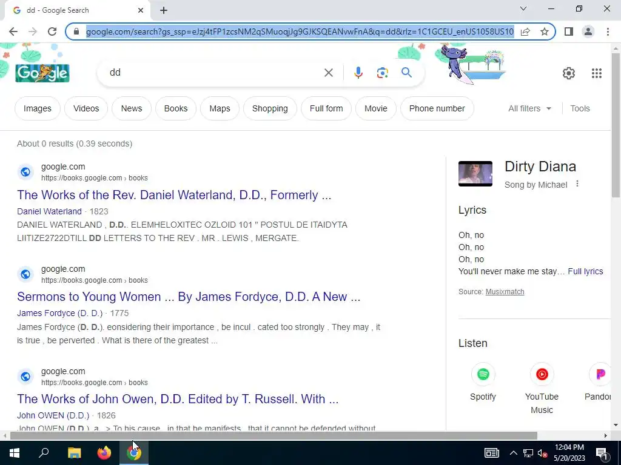Clear the search box with X icon

328,73
